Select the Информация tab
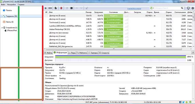The width and height of the screenshot is (195, 104). click(x=60, y=53)
